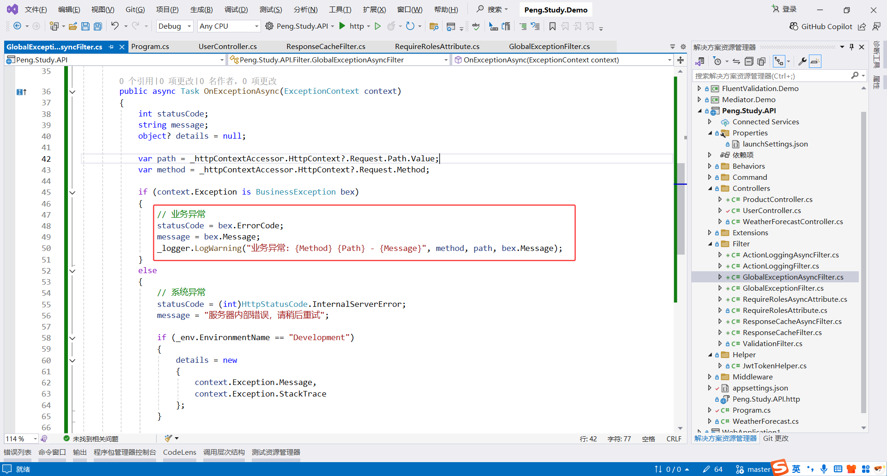
Task: Open the Git(G) menu
Action: (135, 10)
